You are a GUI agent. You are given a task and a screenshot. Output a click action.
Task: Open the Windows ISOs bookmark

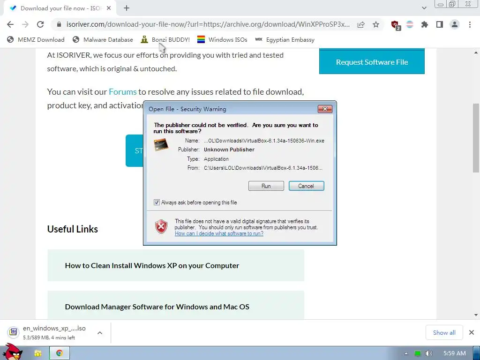pyautogui.click(x=222, y=39)
